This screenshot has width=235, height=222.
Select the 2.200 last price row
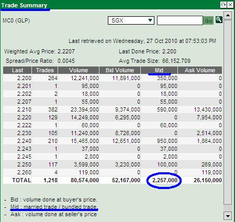(x=113, y=78)
